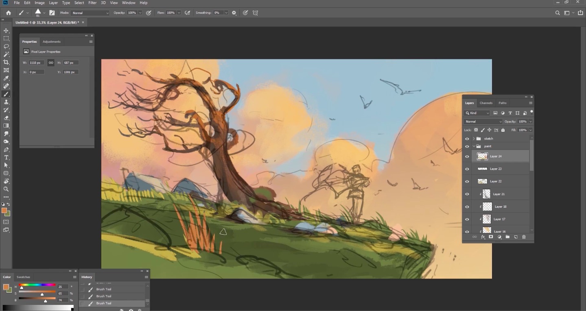This screenshot has height=311, width=586.
Task: Open the layer blend mode Normal dropdown
Action: (483, 122)
